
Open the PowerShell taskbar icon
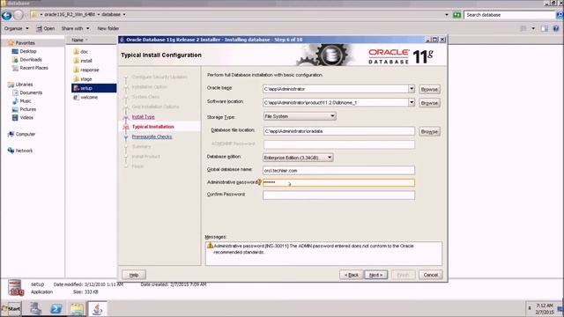[56, 308]
